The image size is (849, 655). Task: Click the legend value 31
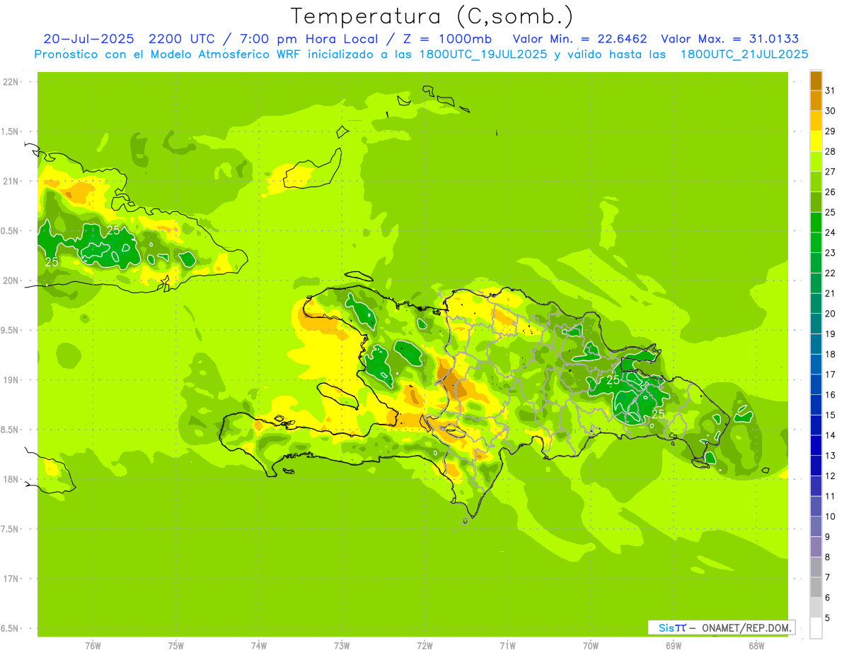point(831,90)
